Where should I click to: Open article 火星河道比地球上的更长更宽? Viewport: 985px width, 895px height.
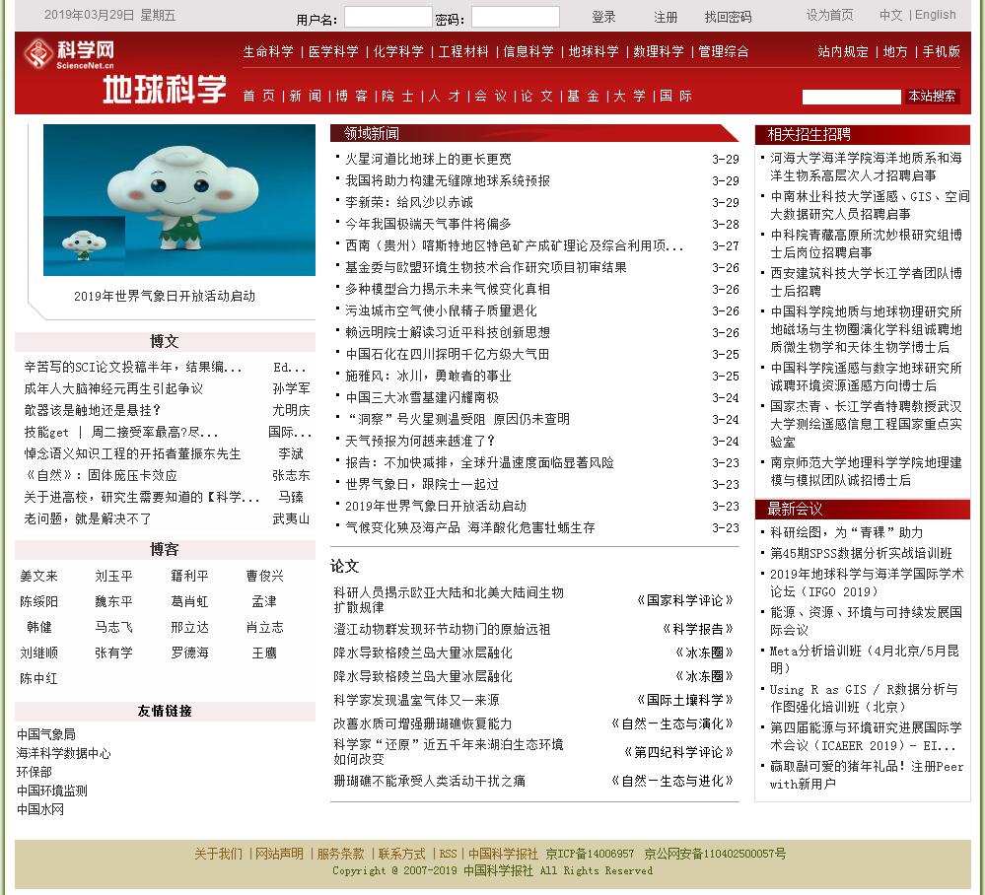pyautogui.click(x=428, y=159)
